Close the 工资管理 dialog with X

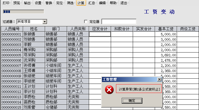tap(159, 79)
